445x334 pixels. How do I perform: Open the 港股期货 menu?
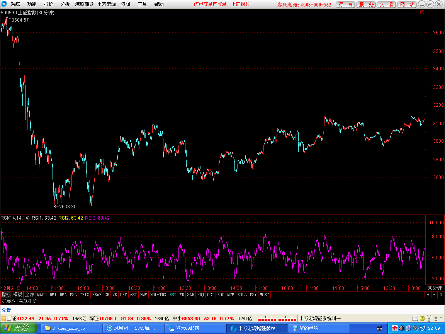tap(84, 4)
